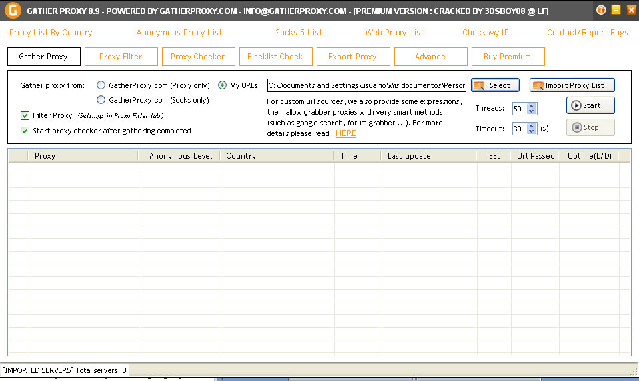The width and height of the screenshot is (639, 381).
Task: Select the My URLs radio option
Action: pyautogui.click(x=223, y=85)
